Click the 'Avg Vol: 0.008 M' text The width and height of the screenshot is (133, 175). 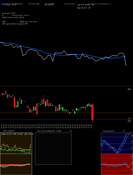coord(85,5)
